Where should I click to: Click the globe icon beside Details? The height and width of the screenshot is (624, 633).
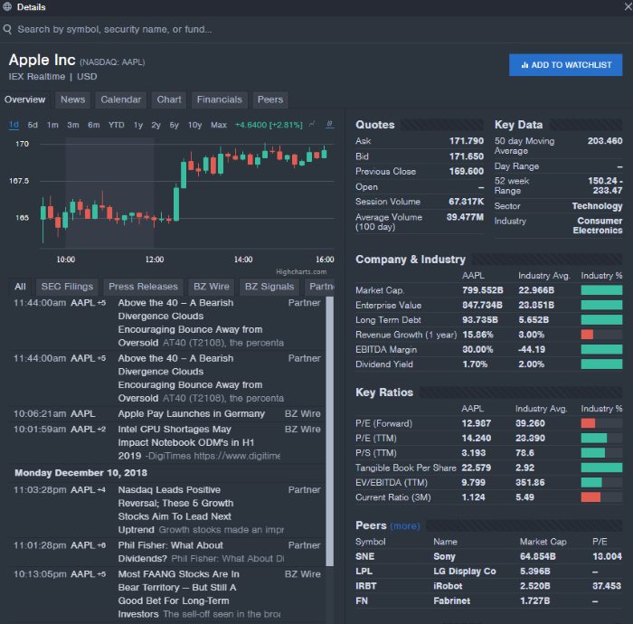click(7, 6)
